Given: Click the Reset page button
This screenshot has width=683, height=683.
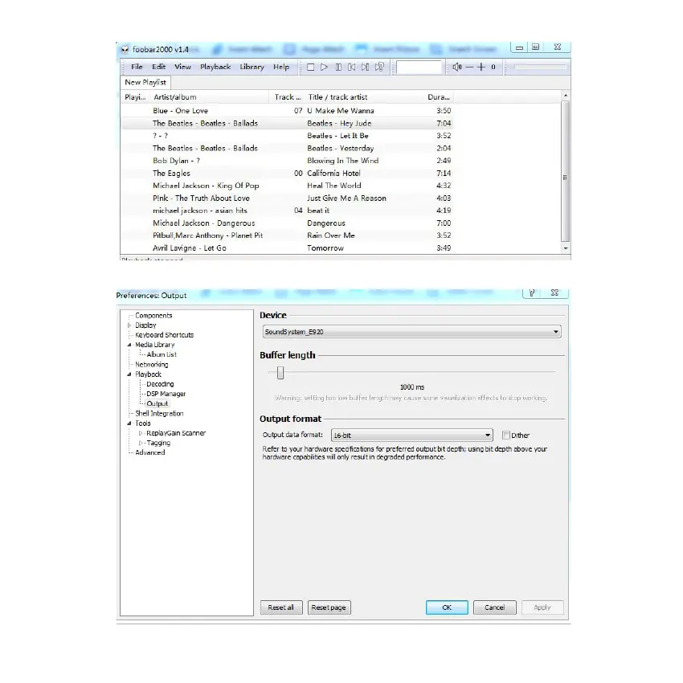Looking at the screenshot, I should [329, 607].
